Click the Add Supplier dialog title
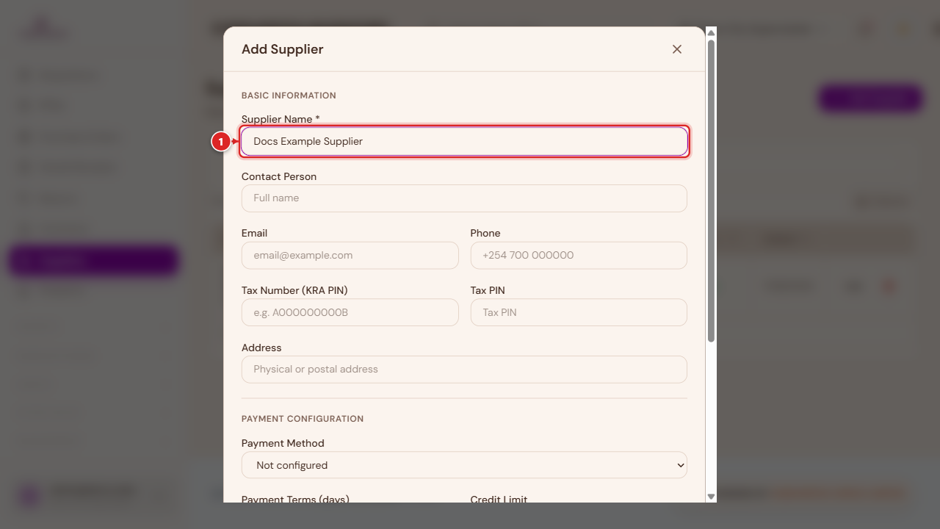Screen dimensions: 940x529 (283, 49)
